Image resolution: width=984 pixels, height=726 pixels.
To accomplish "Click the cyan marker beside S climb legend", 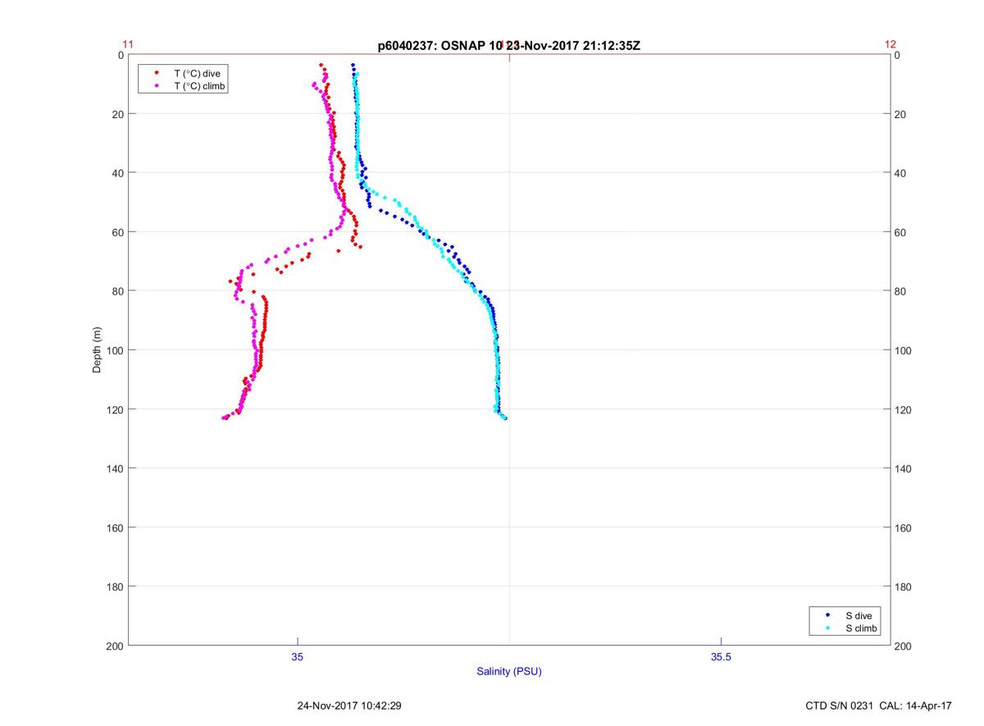I will click(x=827, y=628).
